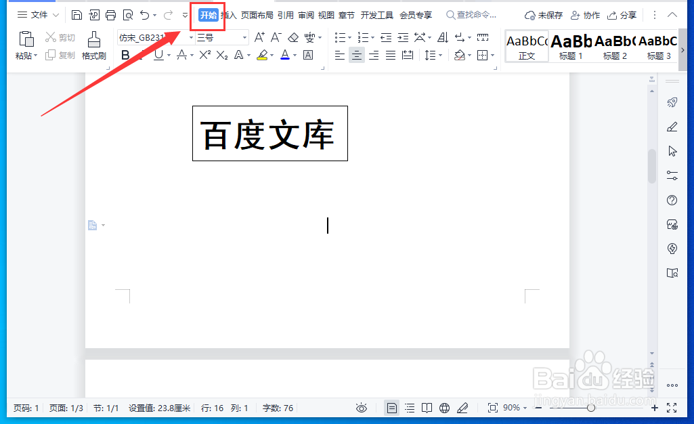694x424 pixels.
Task: Click the font color A button
Action: pos(285,55)
